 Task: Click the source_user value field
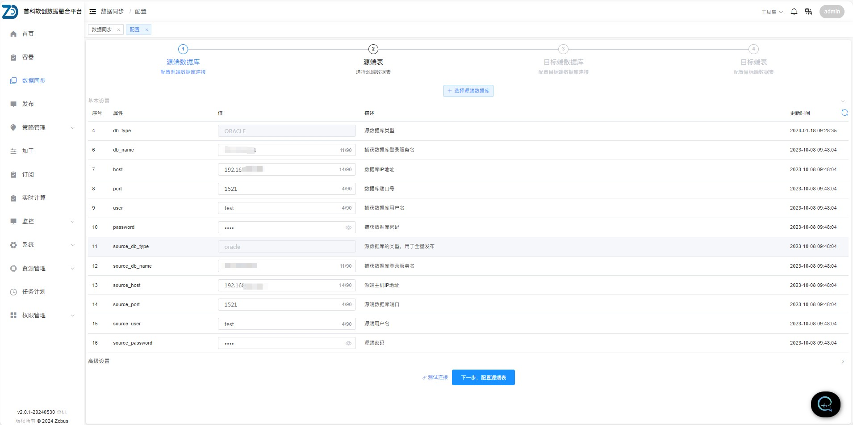(287, 324)
